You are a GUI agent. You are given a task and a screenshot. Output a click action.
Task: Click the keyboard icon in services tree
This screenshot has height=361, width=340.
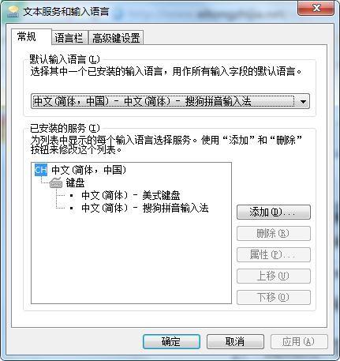56,183
